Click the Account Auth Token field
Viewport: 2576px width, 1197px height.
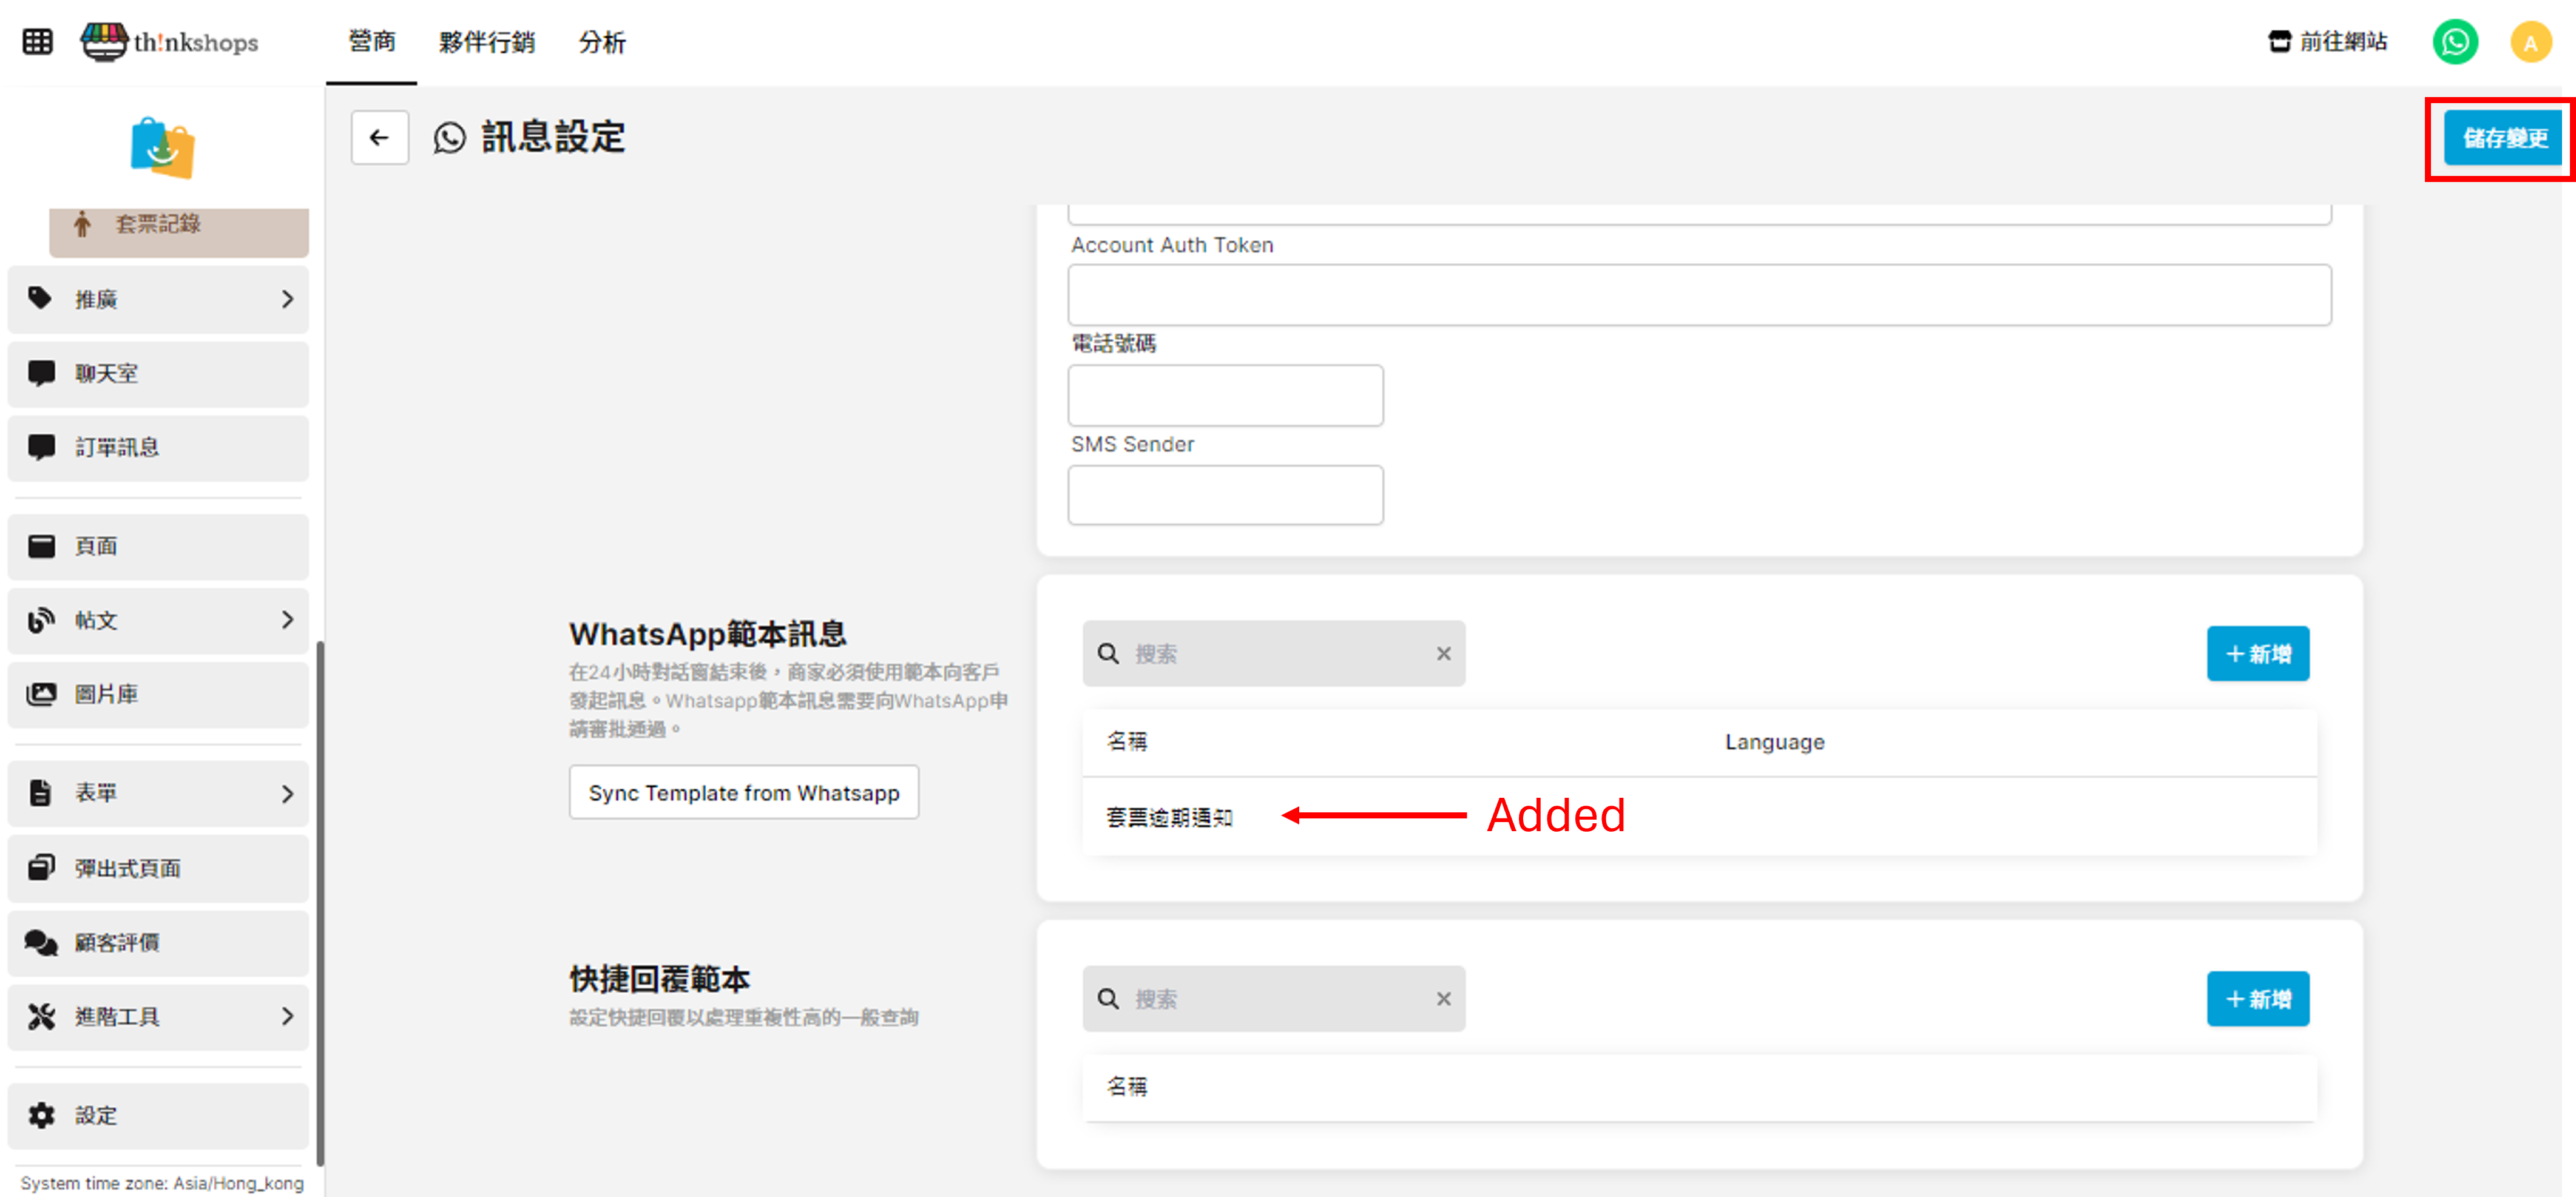click(x=1699, y=295)
